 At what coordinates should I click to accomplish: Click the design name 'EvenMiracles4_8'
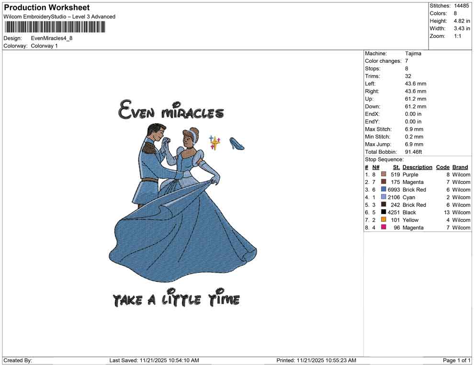point(52,38)
